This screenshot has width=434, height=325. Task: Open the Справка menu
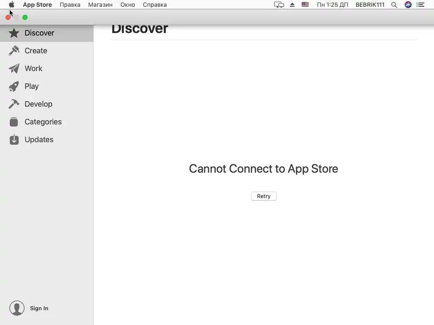(155, 5)
